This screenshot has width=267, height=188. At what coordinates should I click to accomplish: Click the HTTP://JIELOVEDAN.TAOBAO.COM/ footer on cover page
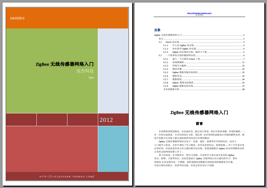coord(67,176)
